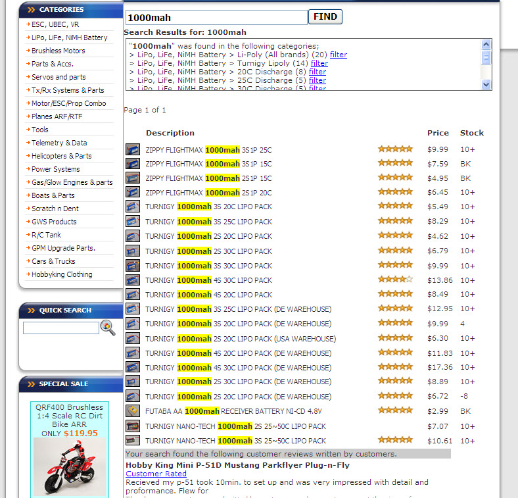This screenshot has width=518, height=498.
Task: Click the $17.36 price value
Action: [440, 367]
